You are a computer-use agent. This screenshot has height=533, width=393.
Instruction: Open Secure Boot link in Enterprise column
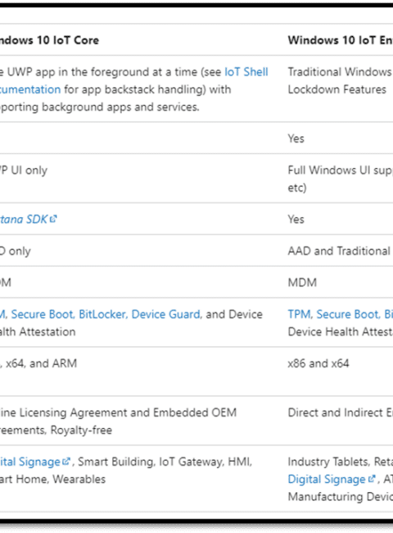[348, 314]
